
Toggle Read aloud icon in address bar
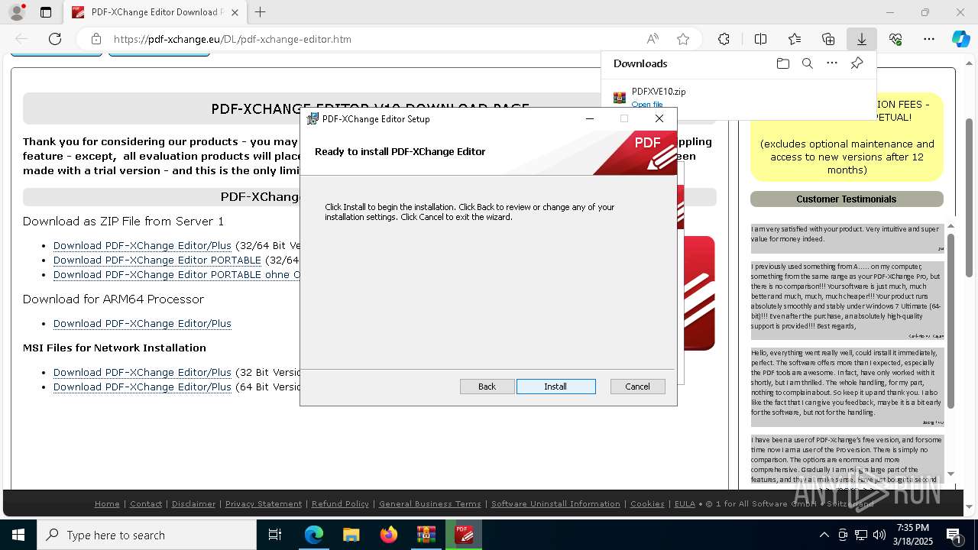point(653,39)
